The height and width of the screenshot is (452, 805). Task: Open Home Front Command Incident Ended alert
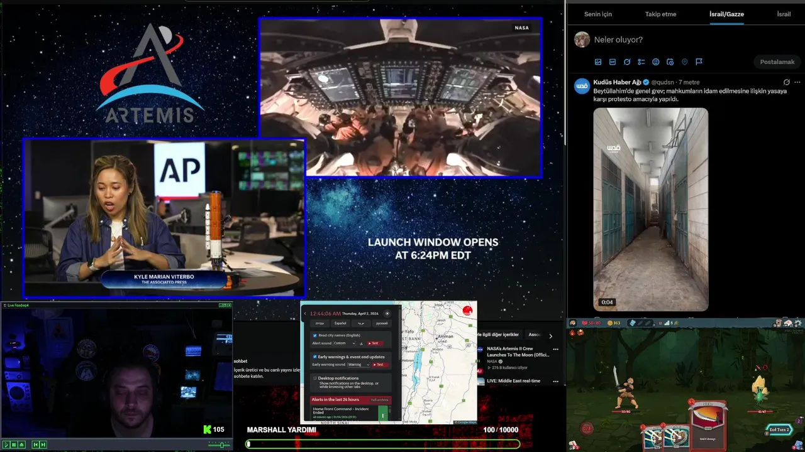coord(345,412)
